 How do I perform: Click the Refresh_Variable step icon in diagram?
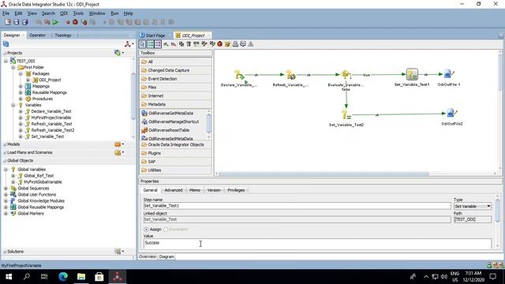290,75
